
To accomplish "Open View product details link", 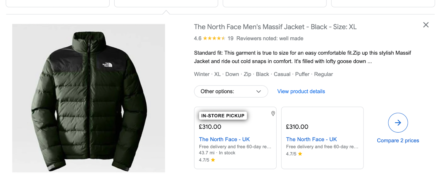I will tap(301, 91).
